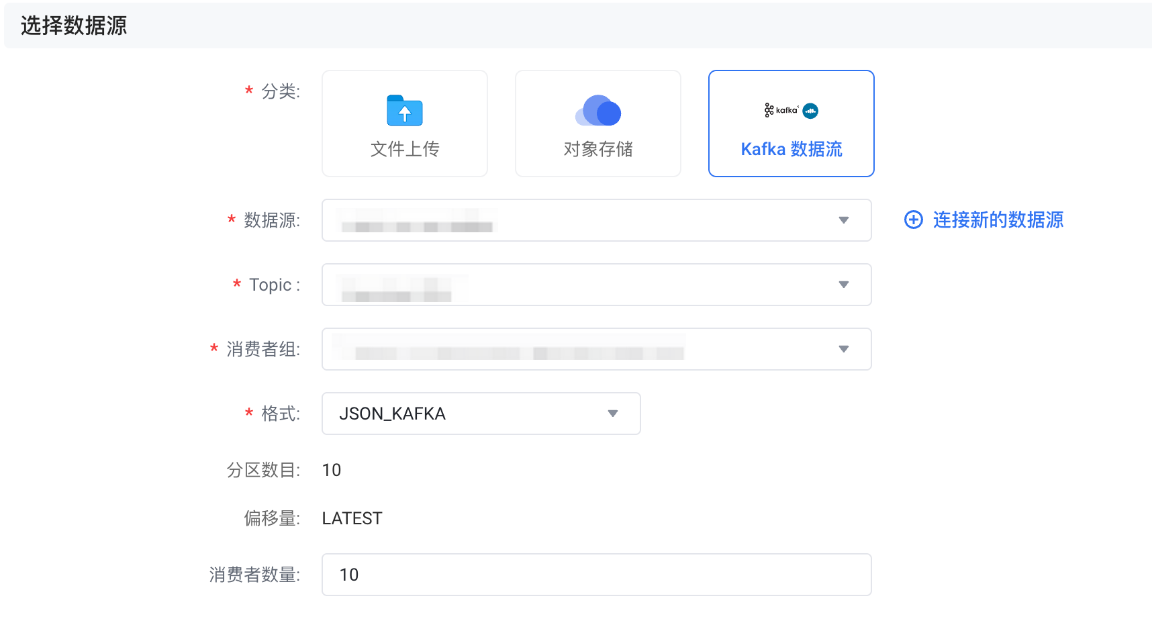Focus the 消费者数量 input field
Viewport: 1152px width, 627px height.
click(597, 575)
